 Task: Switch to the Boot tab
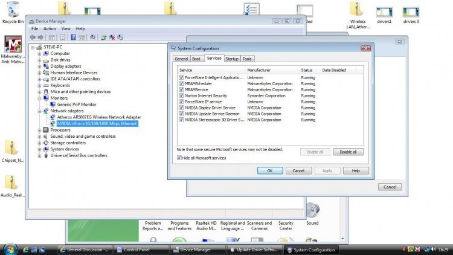[x=196, y=59]
